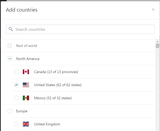The image size is (160, 131).
Task: Select the North America region label
Action: click(28, 59)
